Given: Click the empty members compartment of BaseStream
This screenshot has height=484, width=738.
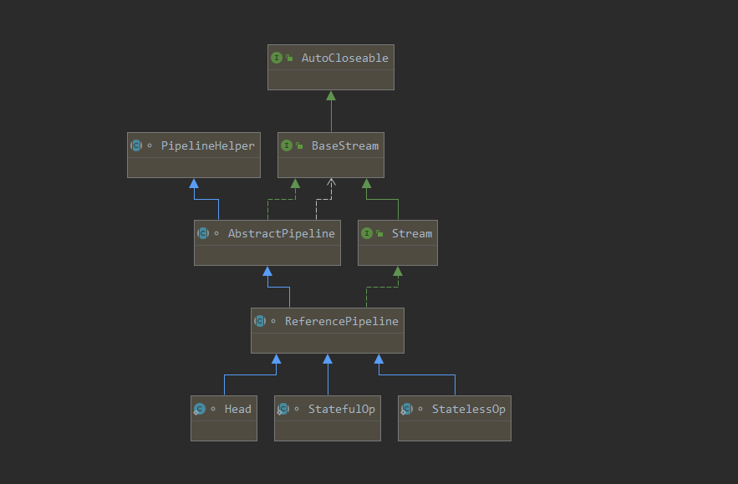Looking at the screenshot, I should [x=331, y=168].
